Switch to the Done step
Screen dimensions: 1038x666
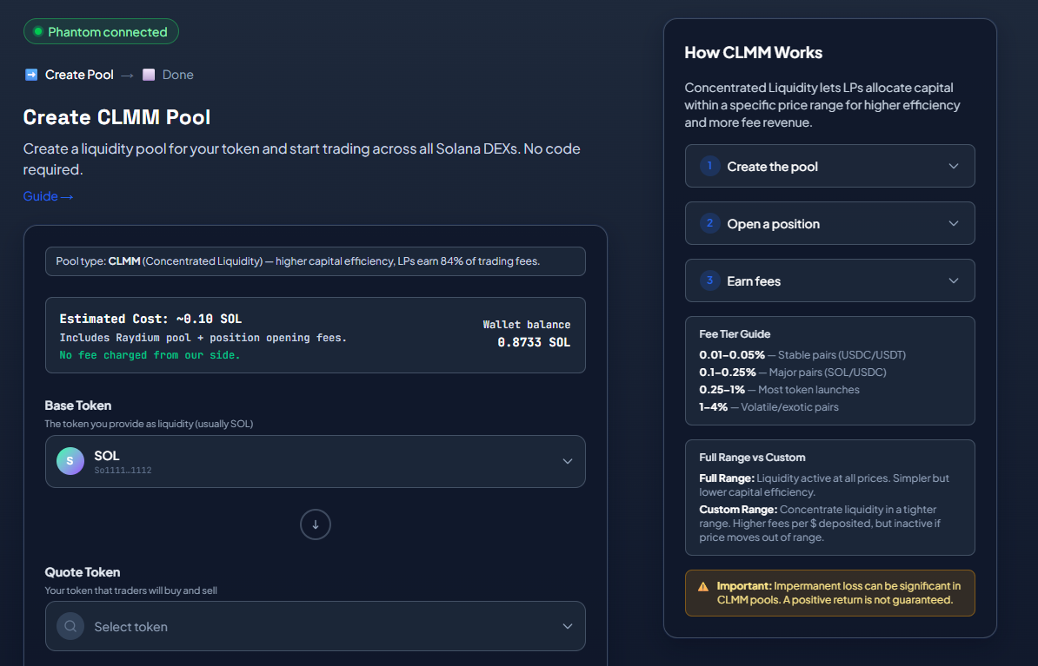point(179,75)
